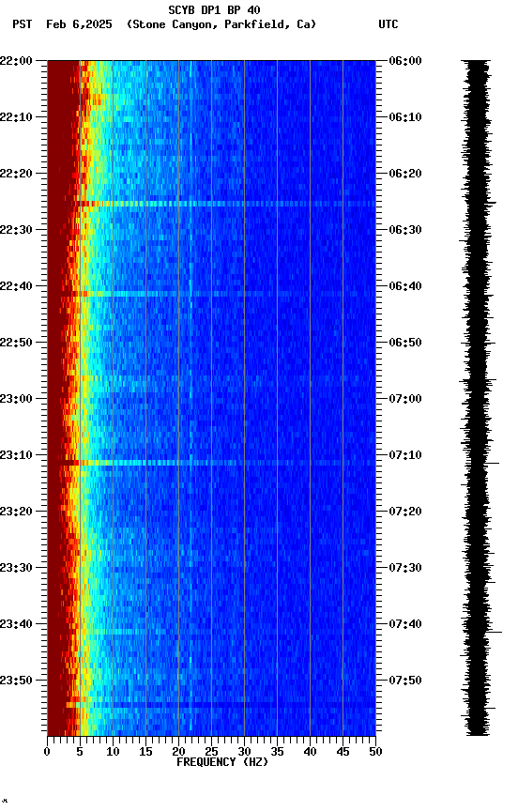The height and width of the screenshot is (811, 518).
Task: Click the "06:20" UTC time label
Action: [405, 174]
